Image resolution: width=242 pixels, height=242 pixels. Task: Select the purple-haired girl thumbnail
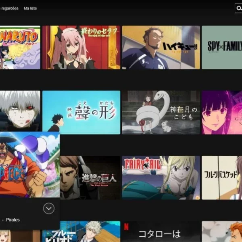[222, 113]
